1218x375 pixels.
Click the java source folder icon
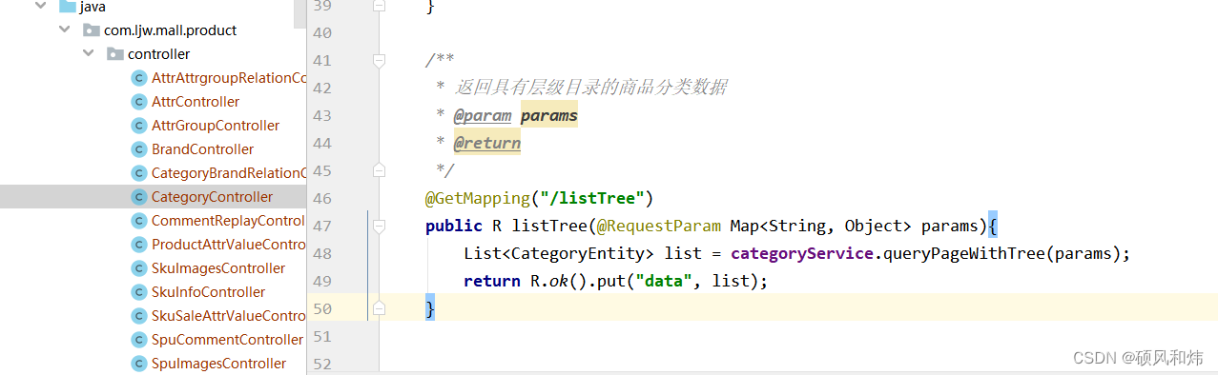point(67,6)
